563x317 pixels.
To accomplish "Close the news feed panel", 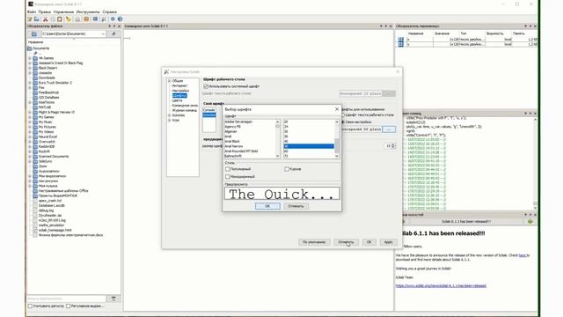I will pos(535,215).
